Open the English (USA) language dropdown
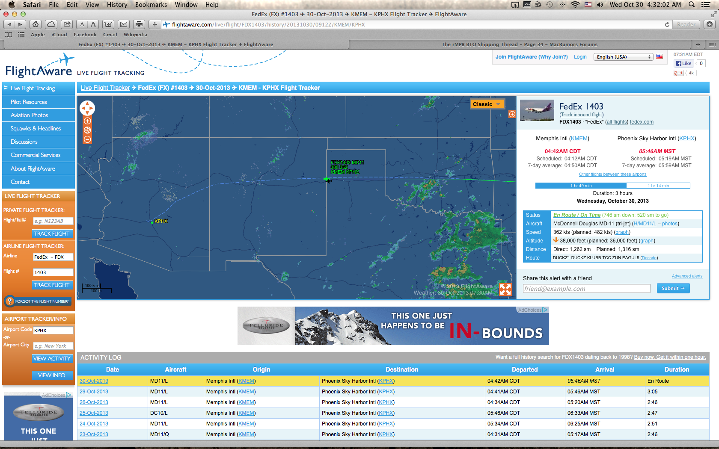 pyautogui.click(x=623, y=57)
